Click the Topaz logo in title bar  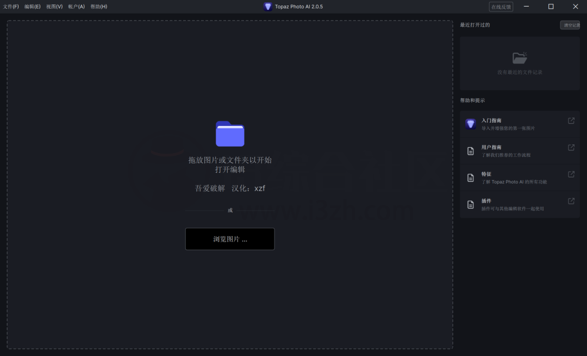tap(267, 7)
